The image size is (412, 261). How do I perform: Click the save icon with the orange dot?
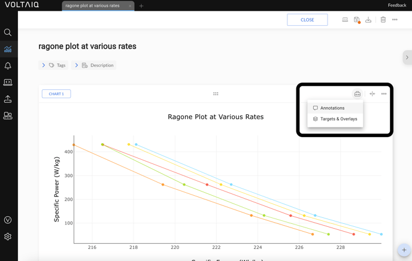357,20
